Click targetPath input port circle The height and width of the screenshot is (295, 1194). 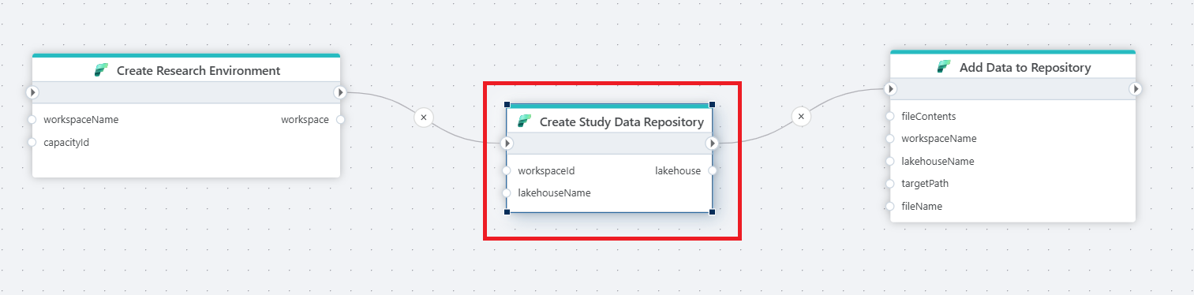(890, 184)
